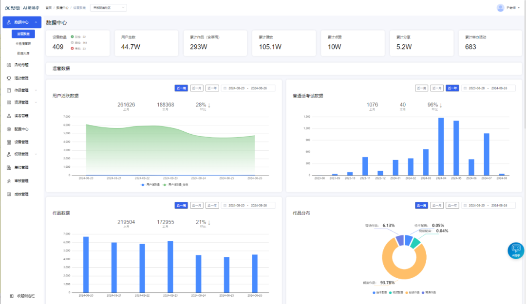Select 近一年 in 作品数据 panel

tap(212, 205)
